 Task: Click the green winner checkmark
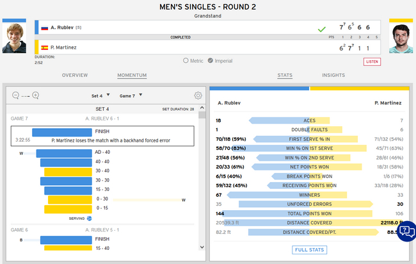point(321,29)
